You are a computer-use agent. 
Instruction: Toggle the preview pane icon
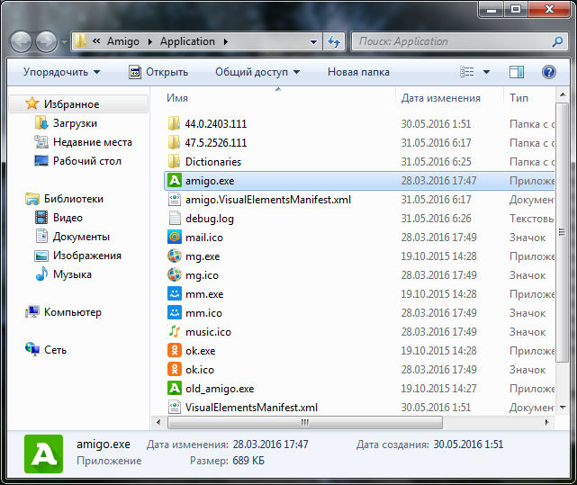click(517, 72)
